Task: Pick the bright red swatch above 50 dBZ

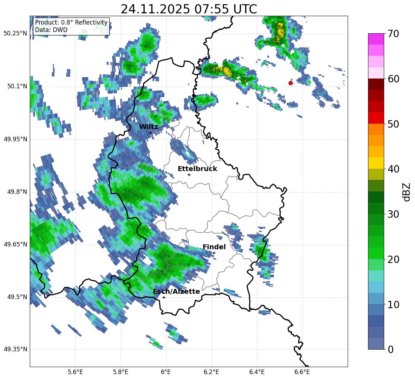Action: pyautogui.click(x=376, y=118)
